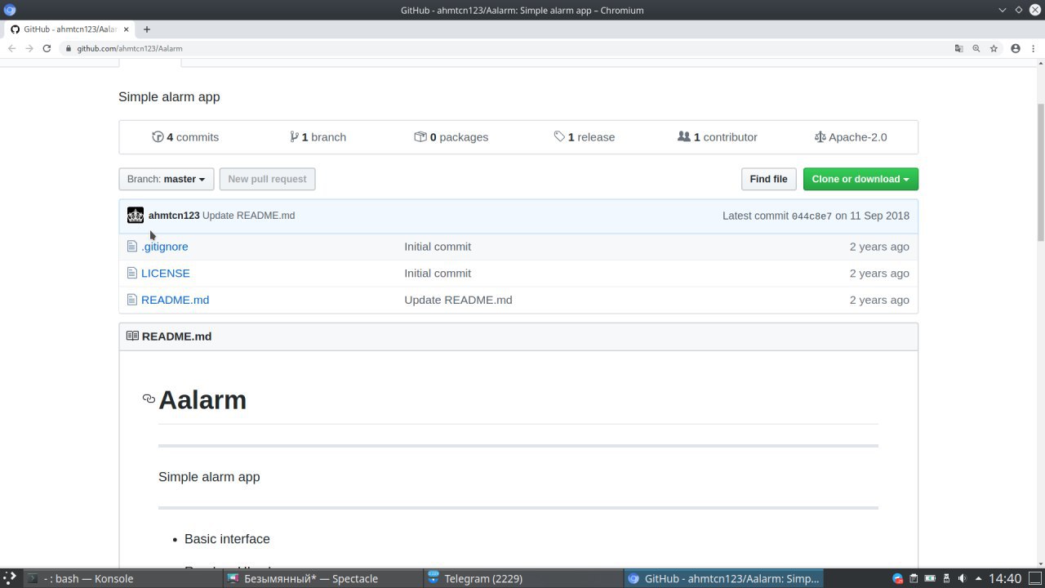This screenshot has height=588, width=1045.
Task: Expand hidden tray icons arrow
Action: pyautogui.click(x=978, y=578)
